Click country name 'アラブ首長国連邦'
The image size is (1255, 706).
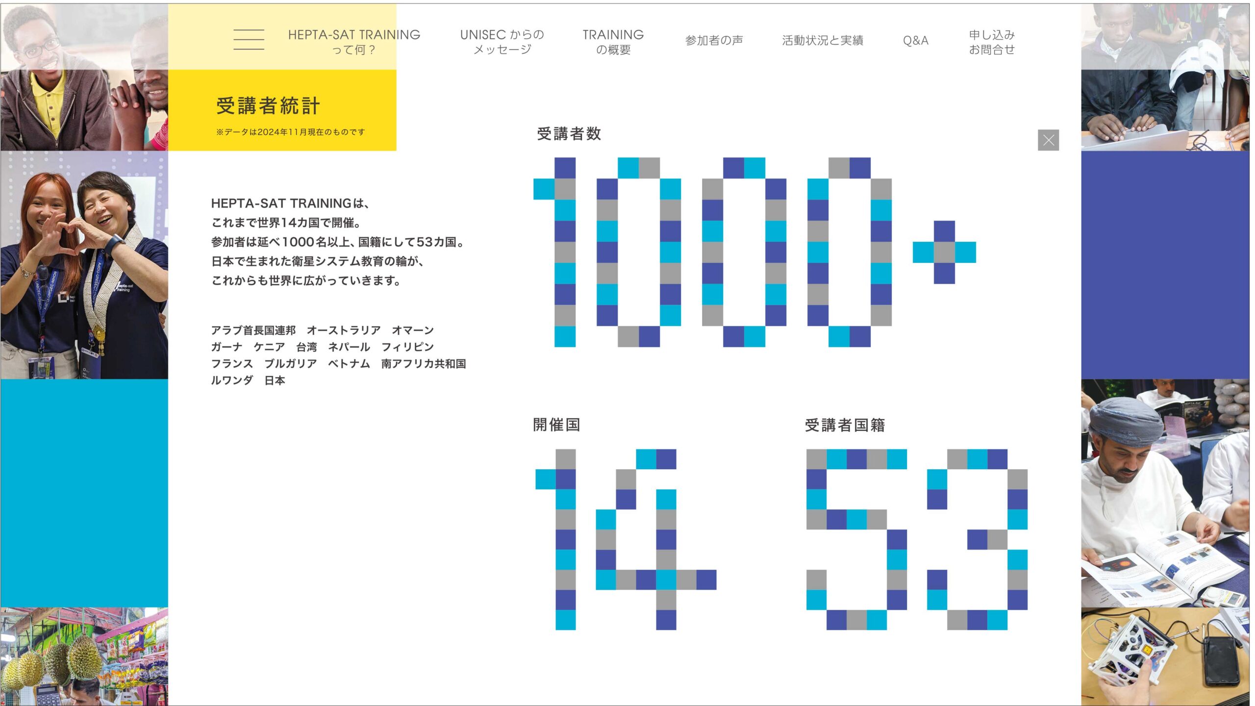point(253,330)
